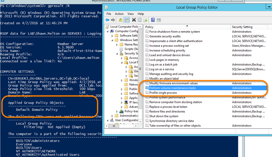The width and height of the screenshot is (272, 157).
Task: Open the File menu
Action: pyautogui.click(x=109, y=14)
